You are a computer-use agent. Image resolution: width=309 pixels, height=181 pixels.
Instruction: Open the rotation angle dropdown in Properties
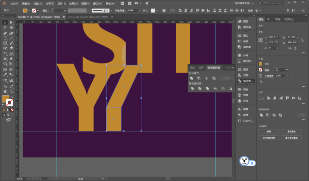[x=278, y=48]
